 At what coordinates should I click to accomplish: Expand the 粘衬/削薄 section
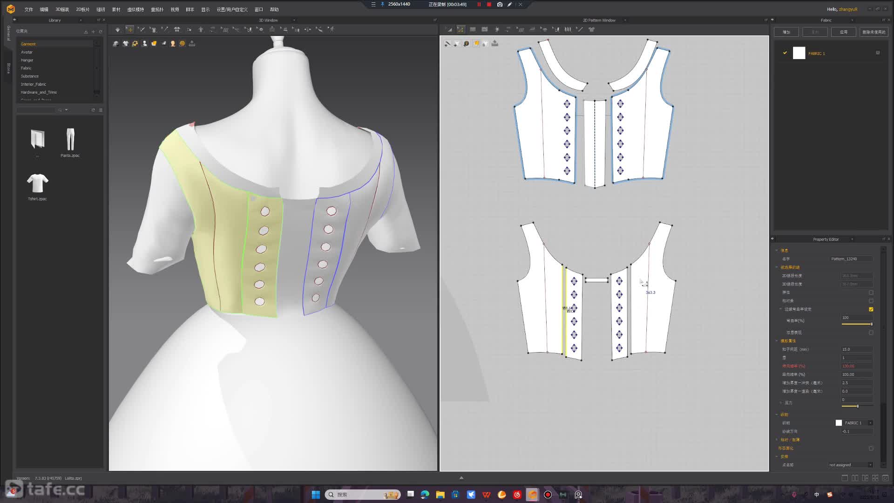click(x=777, y=440)
